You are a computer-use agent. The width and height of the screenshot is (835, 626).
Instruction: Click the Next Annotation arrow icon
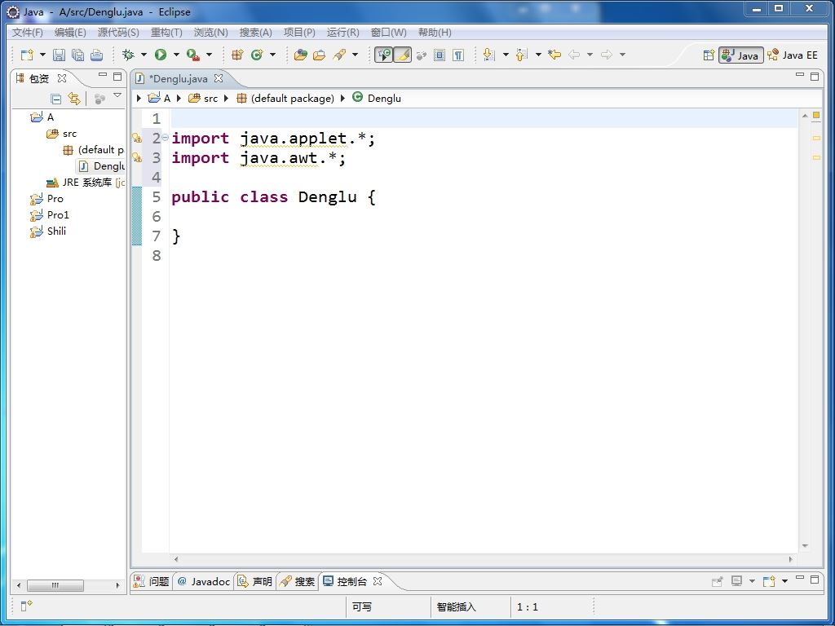(489, 55)
